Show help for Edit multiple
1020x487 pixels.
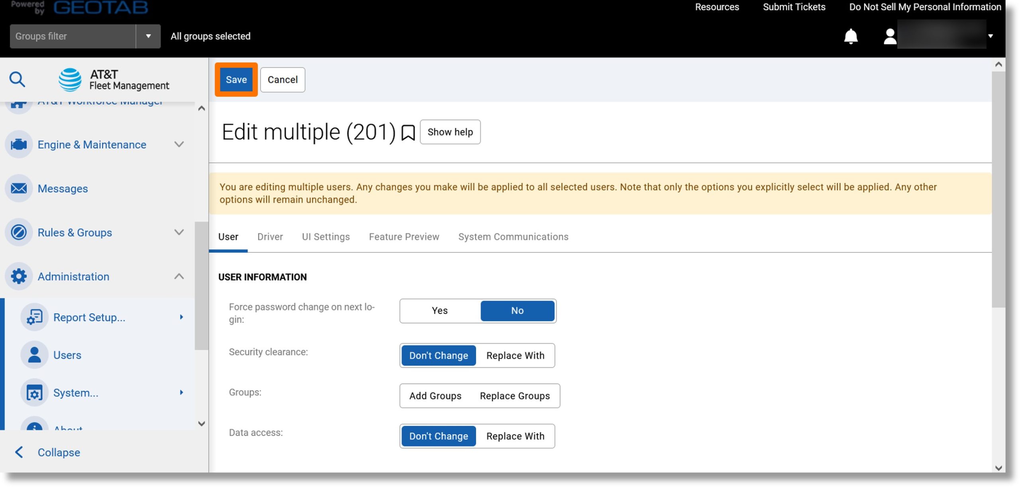coord(450,132)
